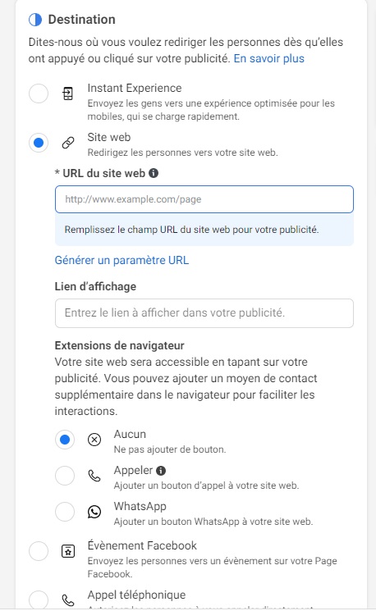376x611 pixels.
Task: Select the Évènement Facebook radio button
Action: (39, 551)
